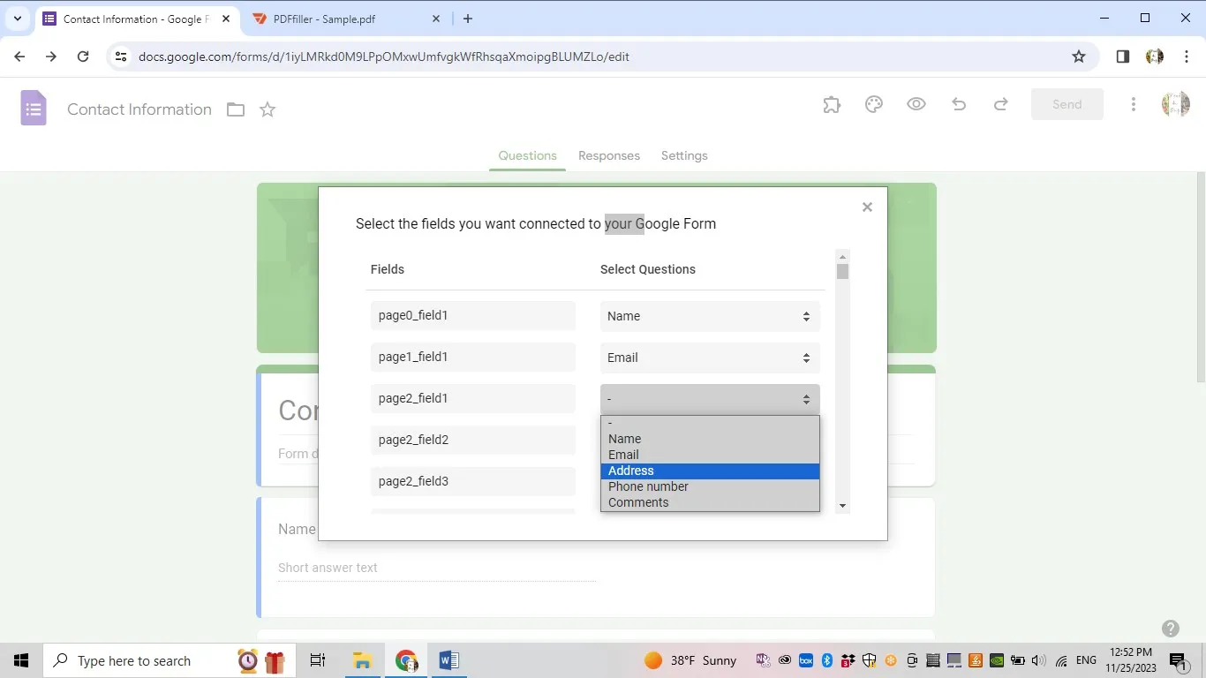This screenshot has width=1206, height=678.
Task: Open the Customize Theme palette icon
Action: (x=873, y=104)
